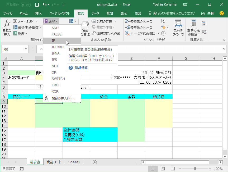Open the Undo history dropdown arrow
This screenshot has width=228, height=172.
49,5
